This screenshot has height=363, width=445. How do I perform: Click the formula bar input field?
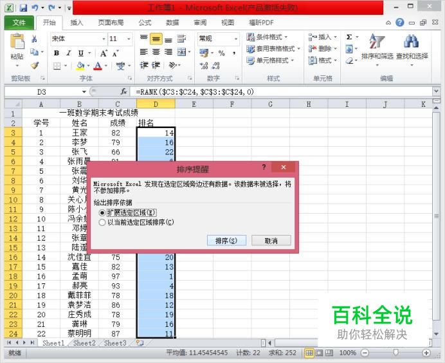pos(281,92)
